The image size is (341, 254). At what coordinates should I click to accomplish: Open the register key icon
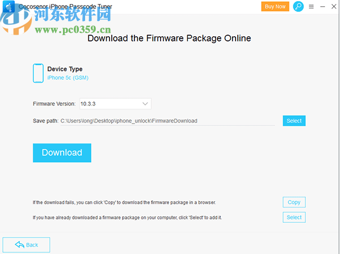pos(298,6)
